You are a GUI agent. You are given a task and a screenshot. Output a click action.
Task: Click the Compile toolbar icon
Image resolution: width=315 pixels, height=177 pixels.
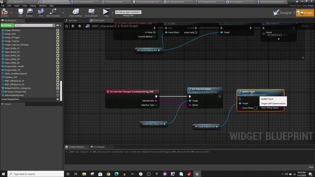[x=4, y=12]
